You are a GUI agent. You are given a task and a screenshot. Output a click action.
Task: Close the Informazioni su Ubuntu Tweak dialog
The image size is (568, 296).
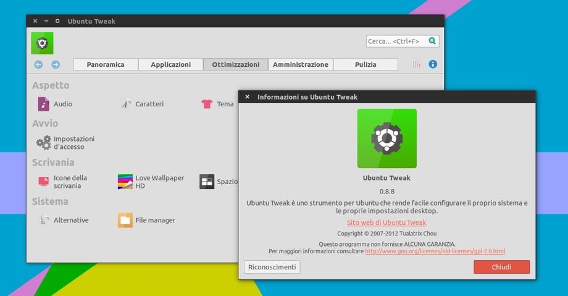[x=247, y=97]
